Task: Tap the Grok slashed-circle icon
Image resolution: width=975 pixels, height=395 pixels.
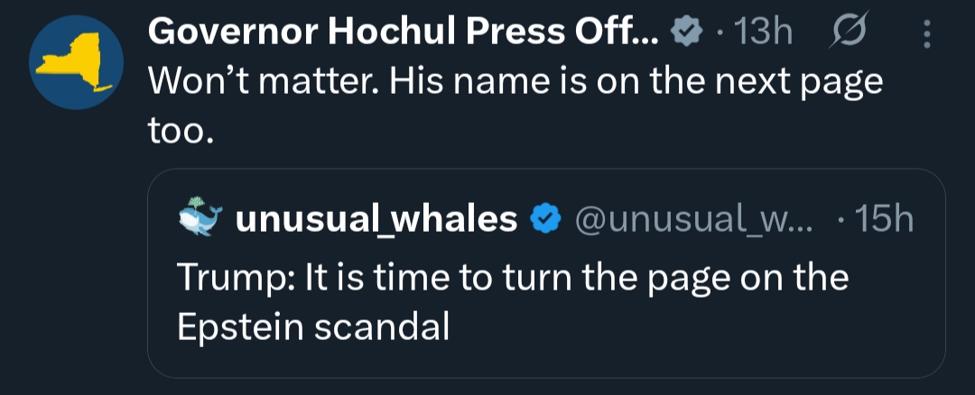Action: [x=846, y=33]
